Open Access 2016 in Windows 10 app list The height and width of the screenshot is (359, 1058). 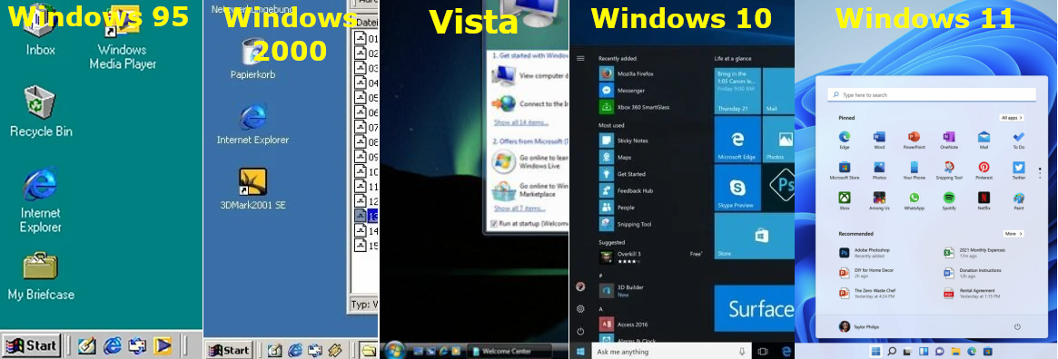pos(623,324)
